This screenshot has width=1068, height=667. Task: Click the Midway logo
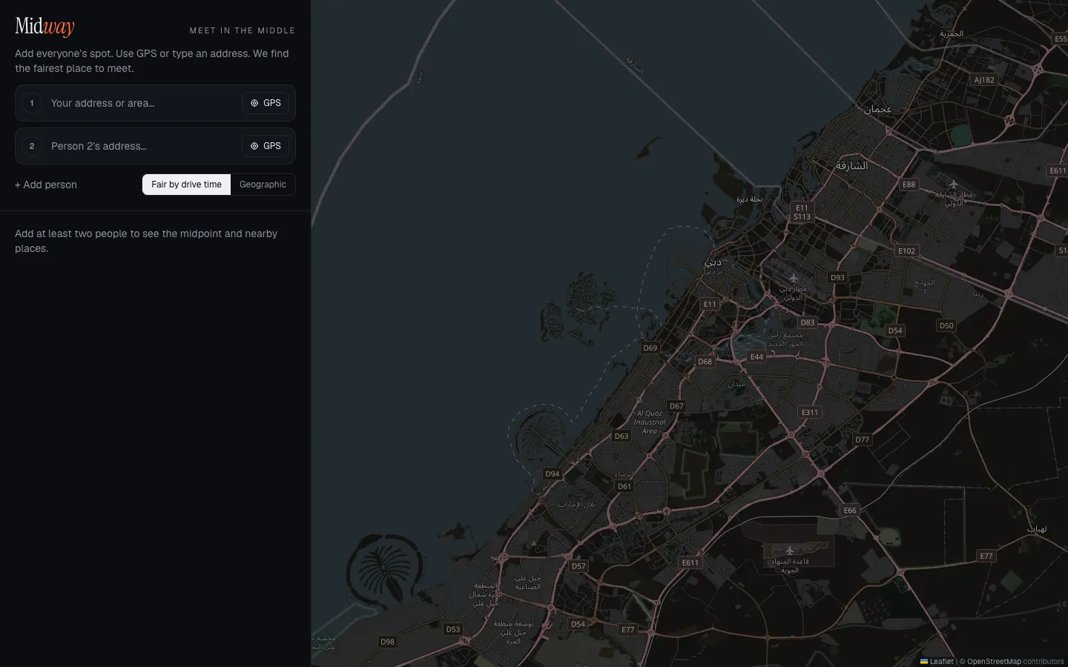44,27
